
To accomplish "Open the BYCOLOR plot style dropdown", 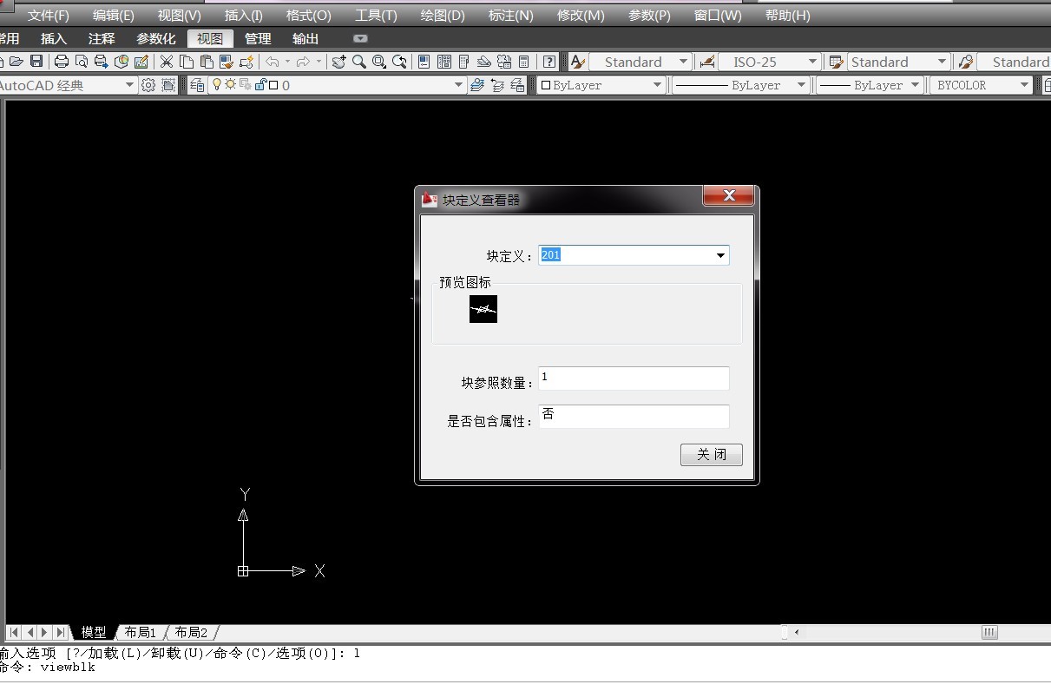I will (x=1025, y=85).
